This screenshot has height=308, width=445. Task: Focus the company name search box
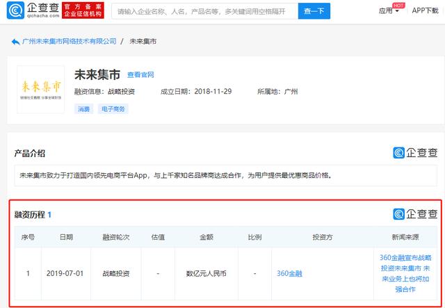(204, 11)
